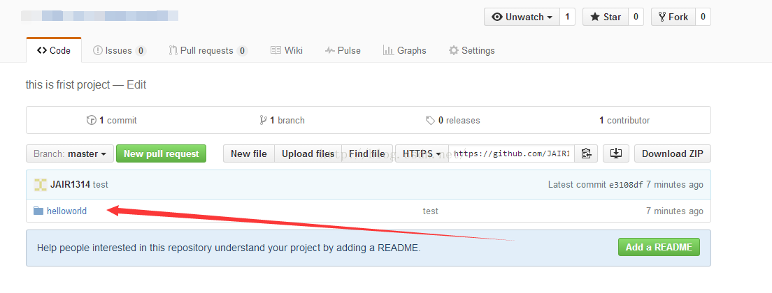
Task: Open the Graphs tab
Action: pos(405,50)
